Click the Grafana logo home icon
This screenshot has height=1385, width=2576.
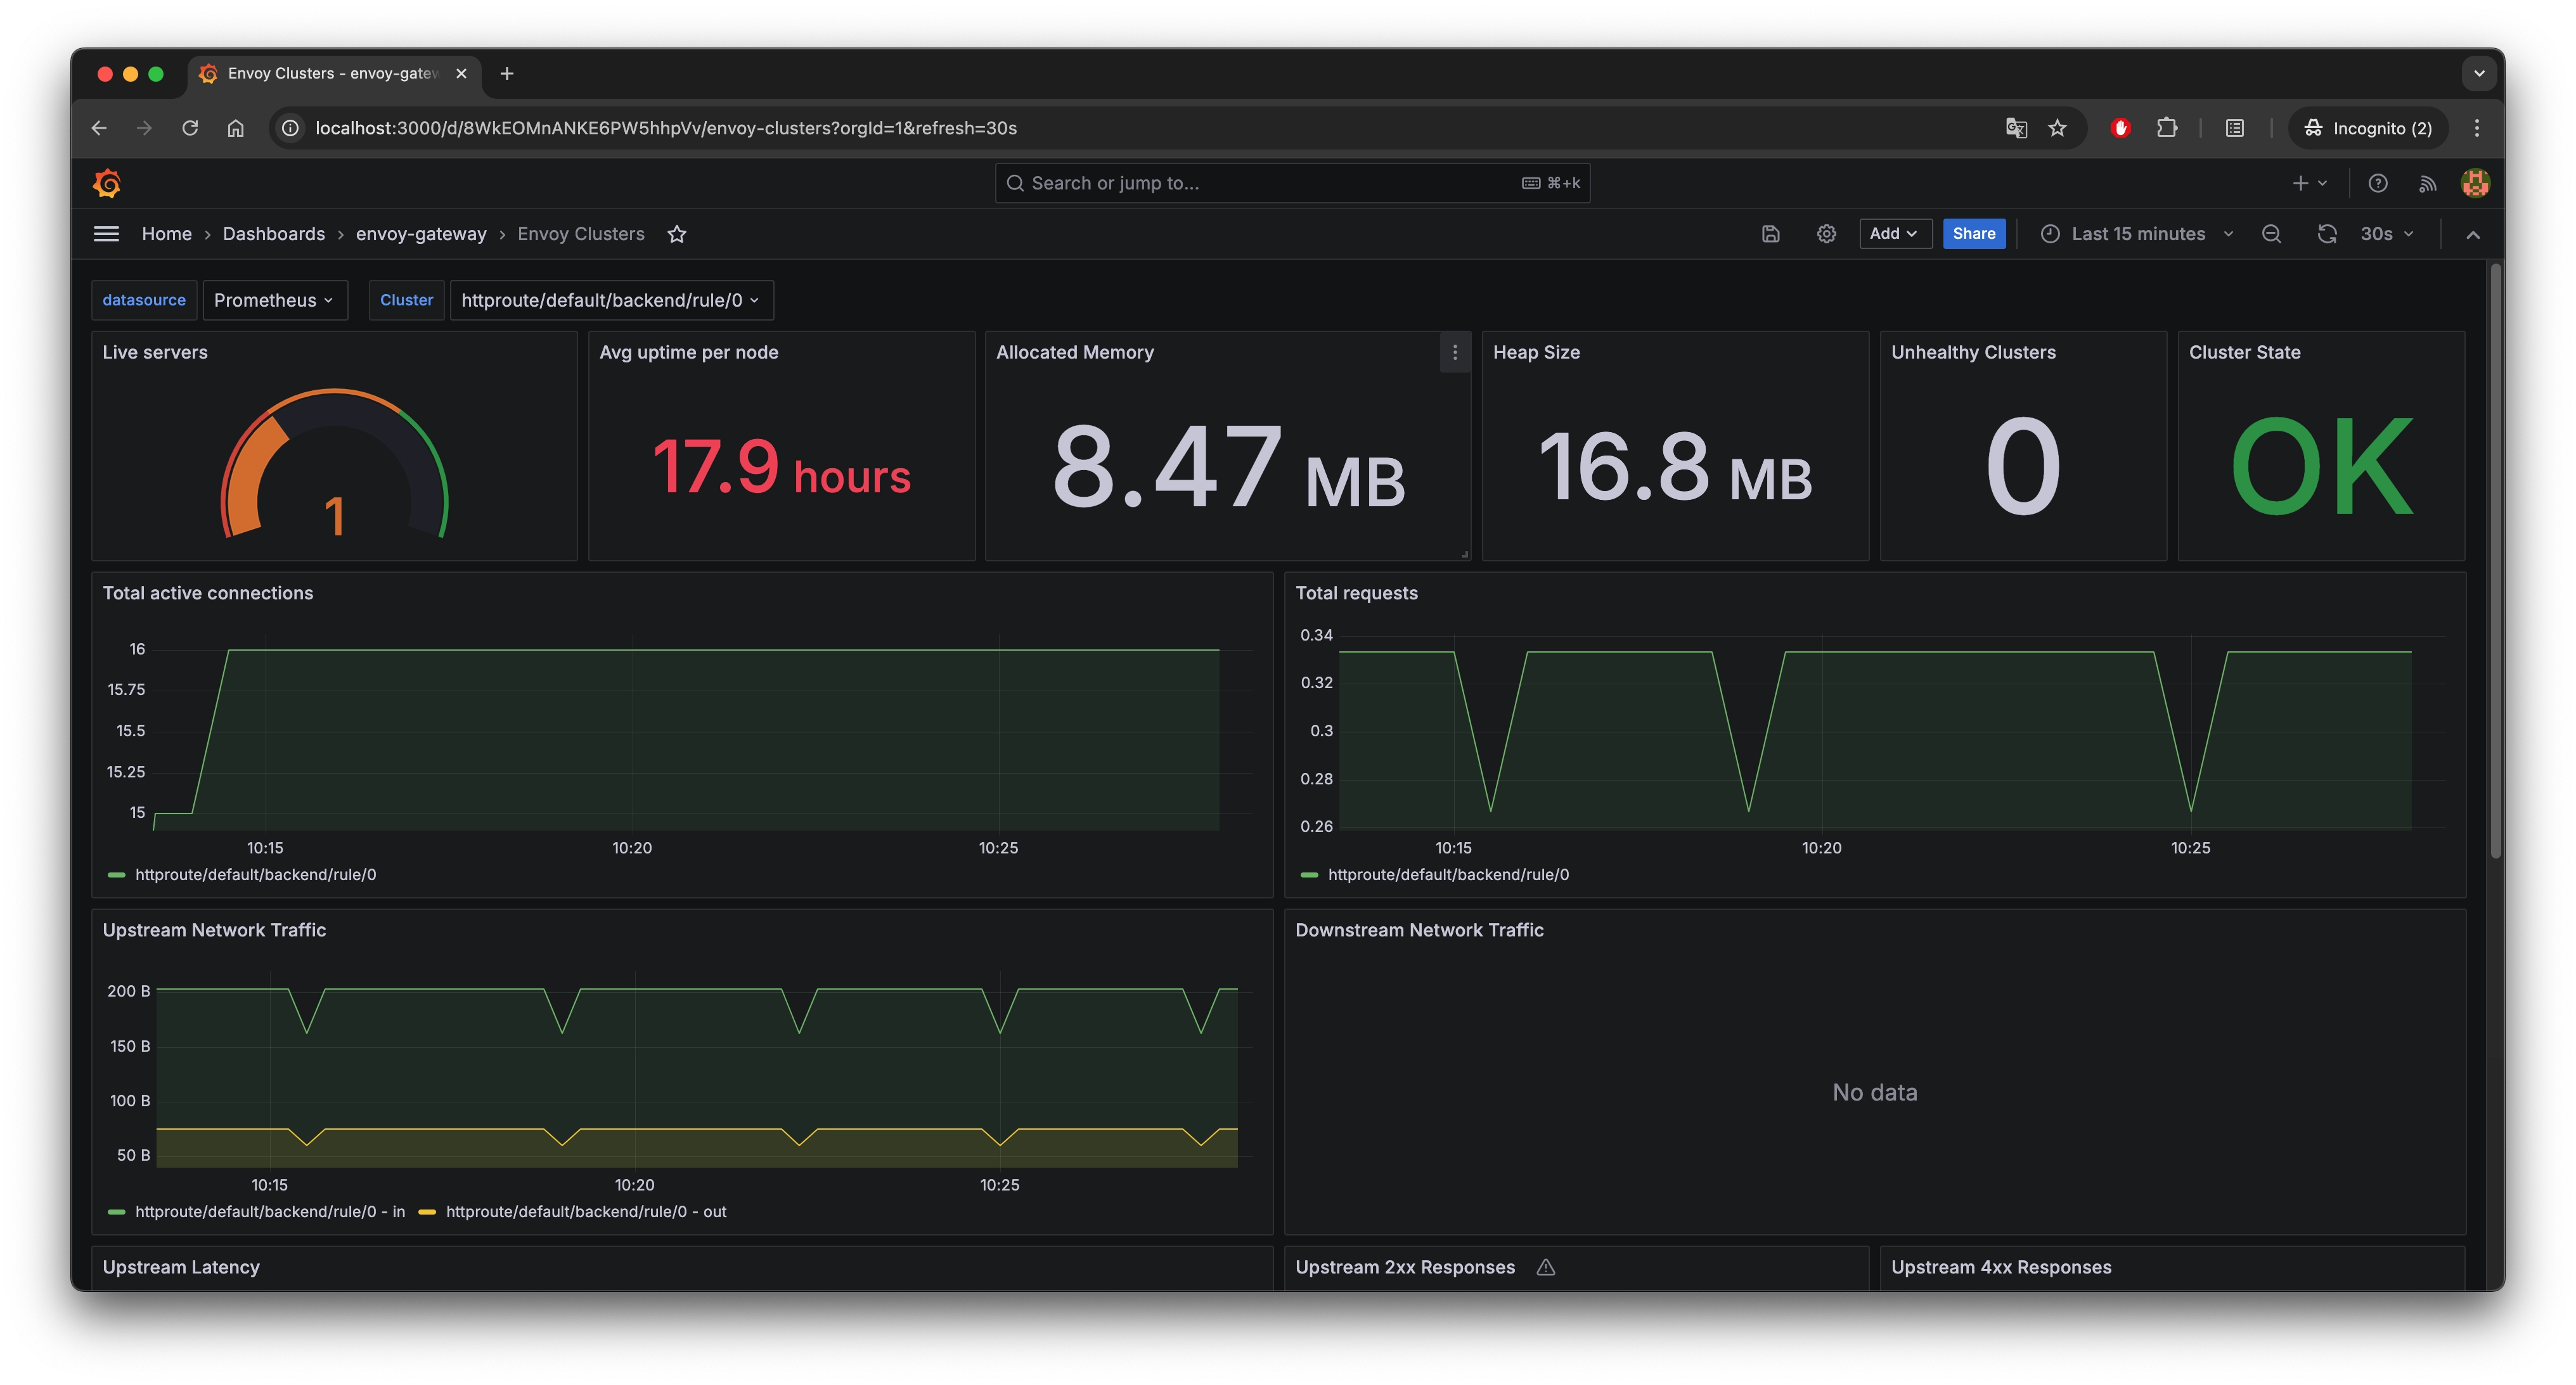(107, 183)
